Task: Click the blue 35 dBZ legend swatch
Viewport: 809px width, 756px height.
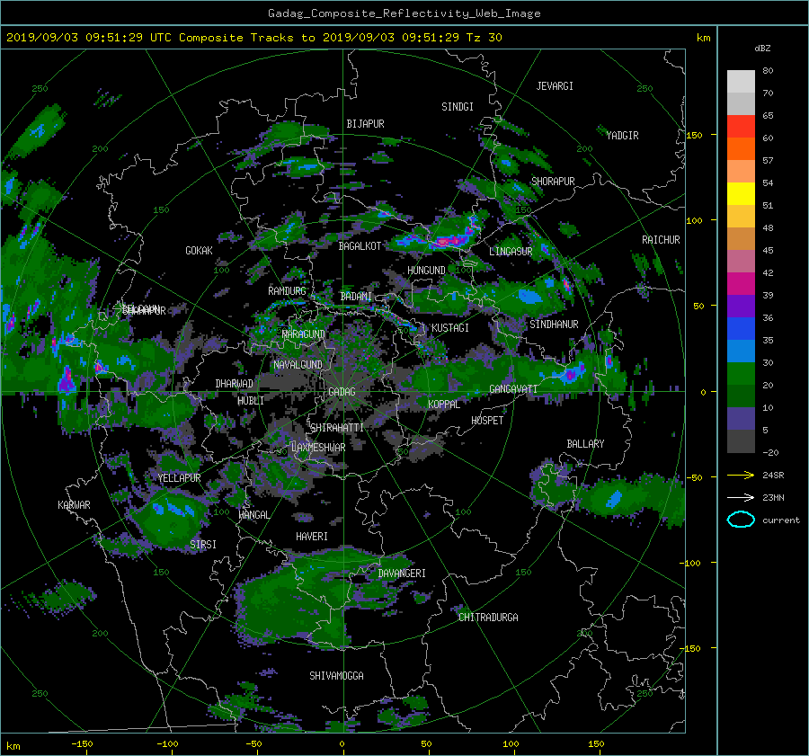Action: pos(741,329)
